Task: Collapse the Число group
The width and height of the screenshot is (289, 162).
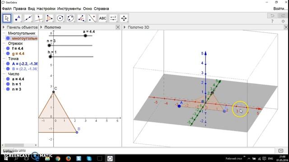Action: coord(4,74)
